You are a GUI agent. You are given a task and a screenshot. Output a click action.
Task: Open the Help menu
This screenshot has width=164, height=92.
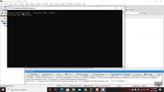coord(84,4)
